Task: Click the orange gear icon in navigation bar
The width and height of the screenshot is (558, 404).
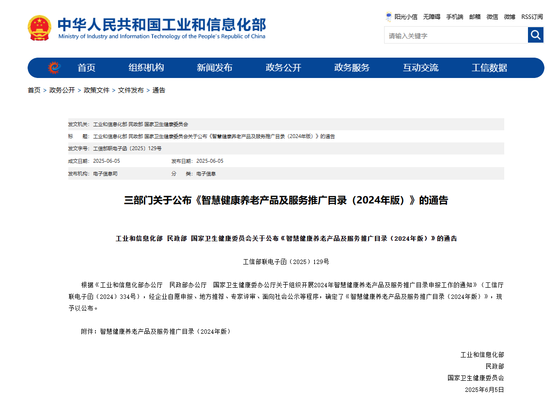Action: 54,68
